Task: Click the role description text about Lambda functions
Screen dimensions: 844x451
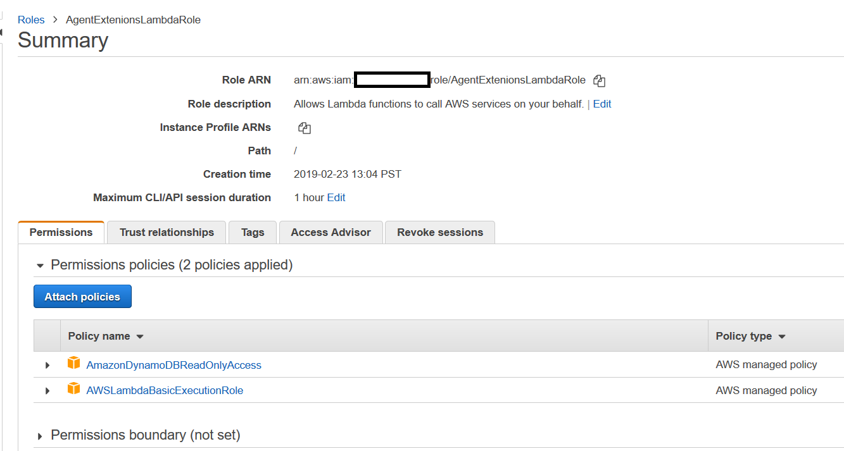Action: (x=439, y=104)
